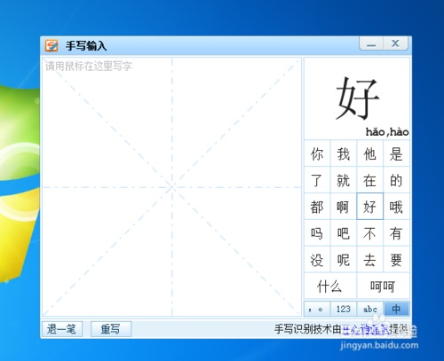Select candidate character 有
This screenshot has width=444, height=361.
[396, 233]
